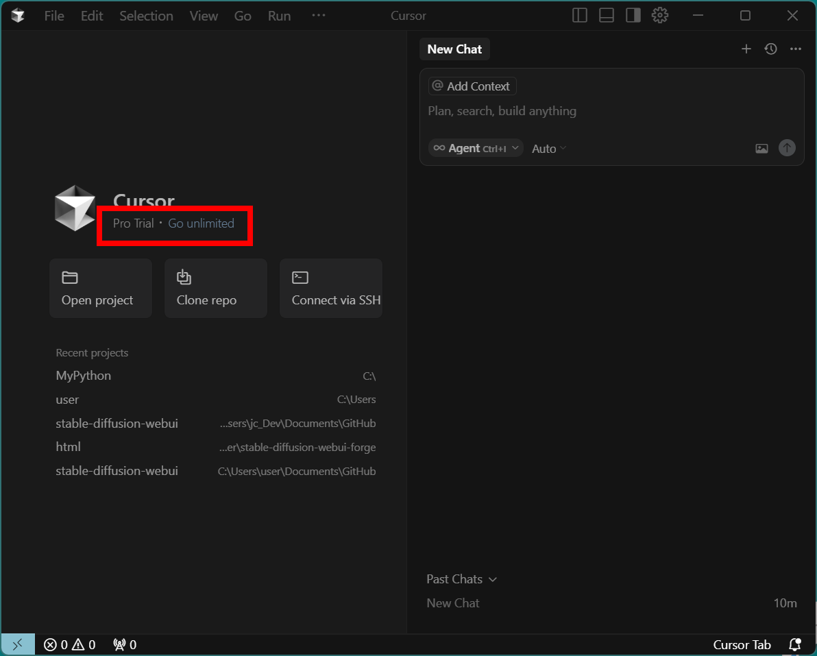
Task: Click the large Cursor logo on welcome page
Action: [75, 208]
